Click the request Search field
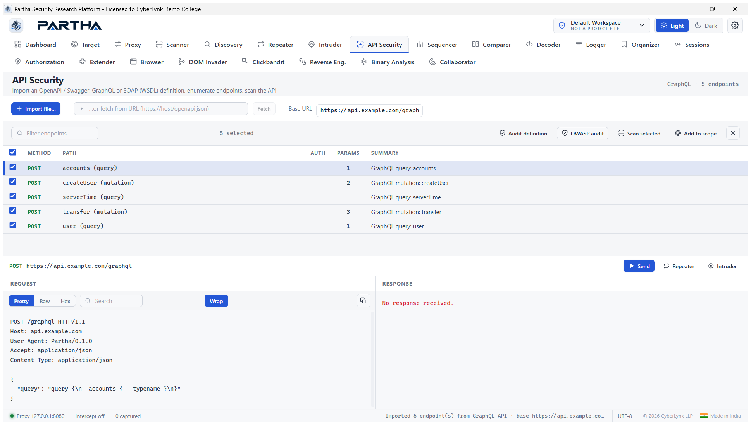The height and width of the screenshot is (425, 751). [111, 301]
